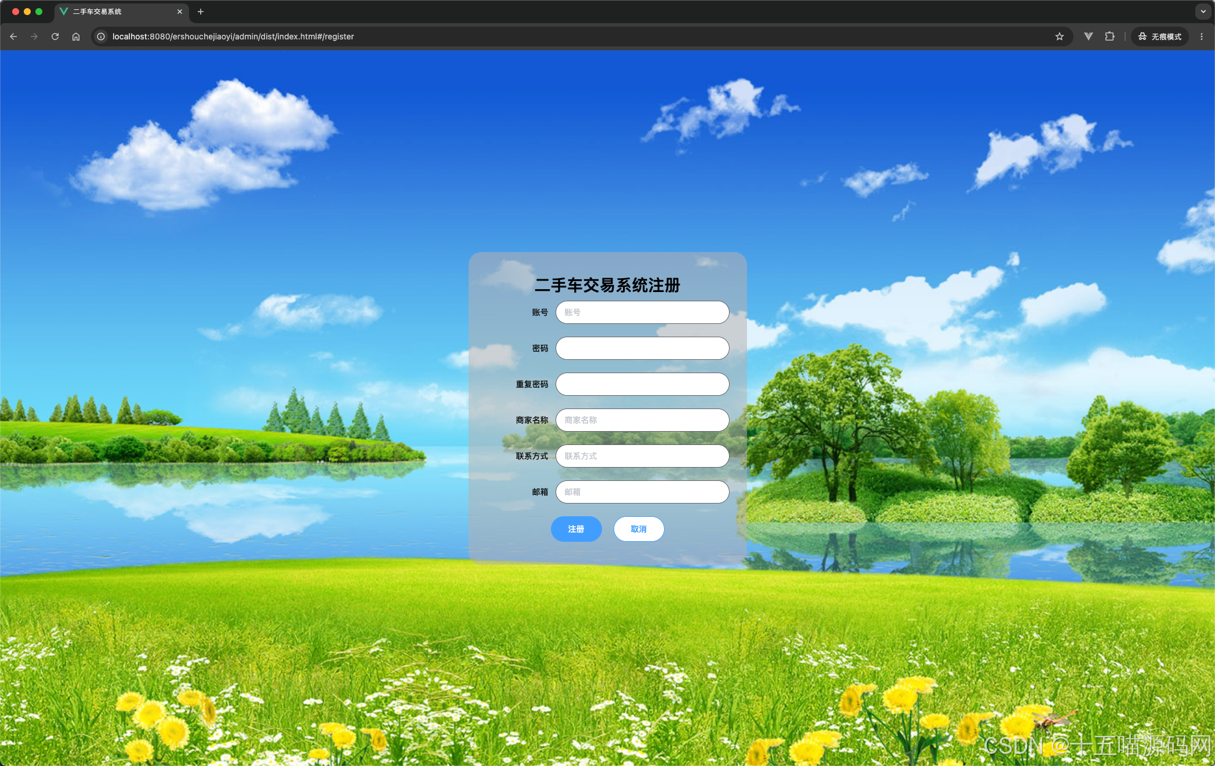Open the browser home page icon
Screen dimensions: 1215x766
tap(76, 37)
